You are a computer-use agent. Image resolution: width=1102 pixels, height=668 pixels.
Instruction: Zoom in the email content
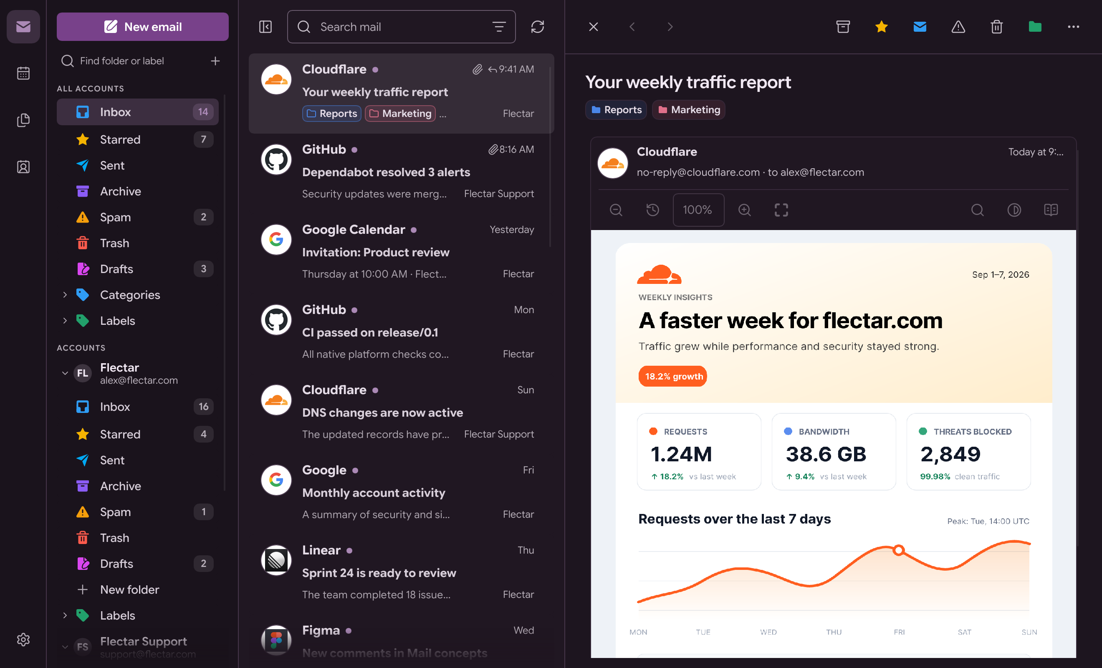(745, 210)
